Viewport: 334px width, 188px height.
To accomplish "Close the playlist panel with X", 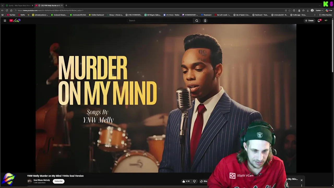I will (302, 180).
